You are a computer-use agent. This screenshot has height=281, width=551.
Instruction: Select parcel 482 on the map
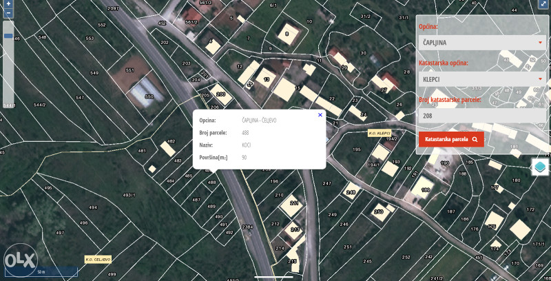pyautogui.click(x=171, y=141)
